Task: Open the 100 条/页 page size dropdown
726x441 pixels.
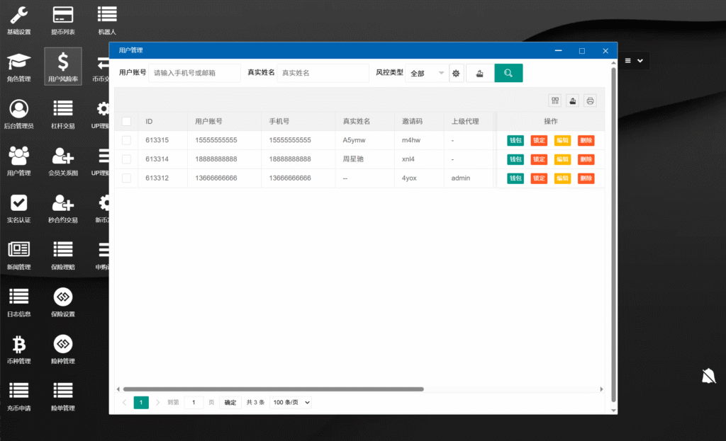Action: (x=291, y=402)
